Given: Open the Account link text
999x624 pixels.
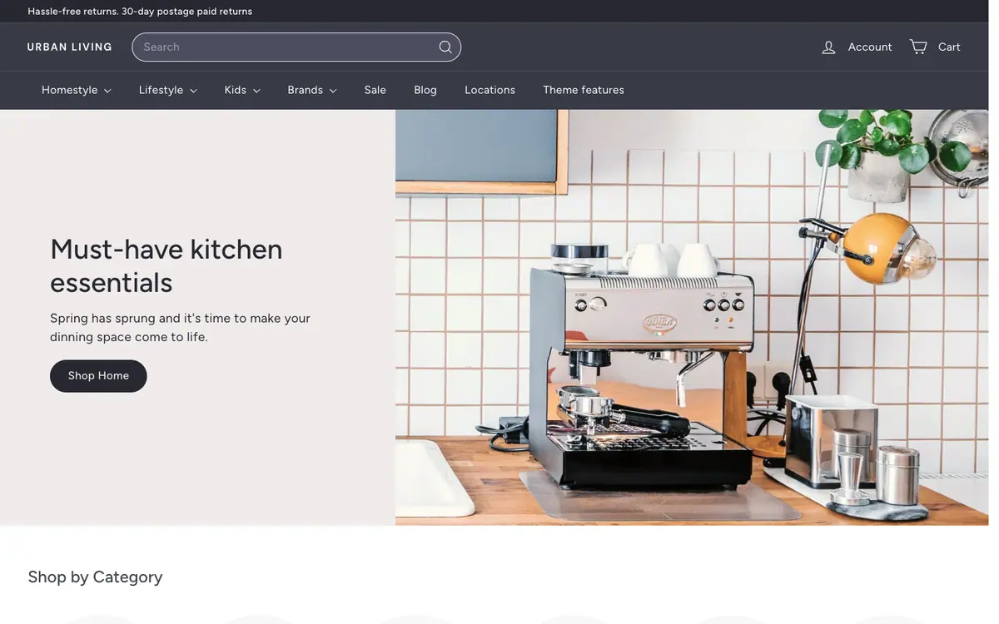Looking at the screenshot, I should [x=870, y=47].
